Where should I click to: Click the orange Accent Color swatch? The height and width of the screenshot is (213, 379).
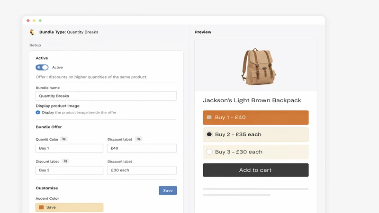point(41,207)
